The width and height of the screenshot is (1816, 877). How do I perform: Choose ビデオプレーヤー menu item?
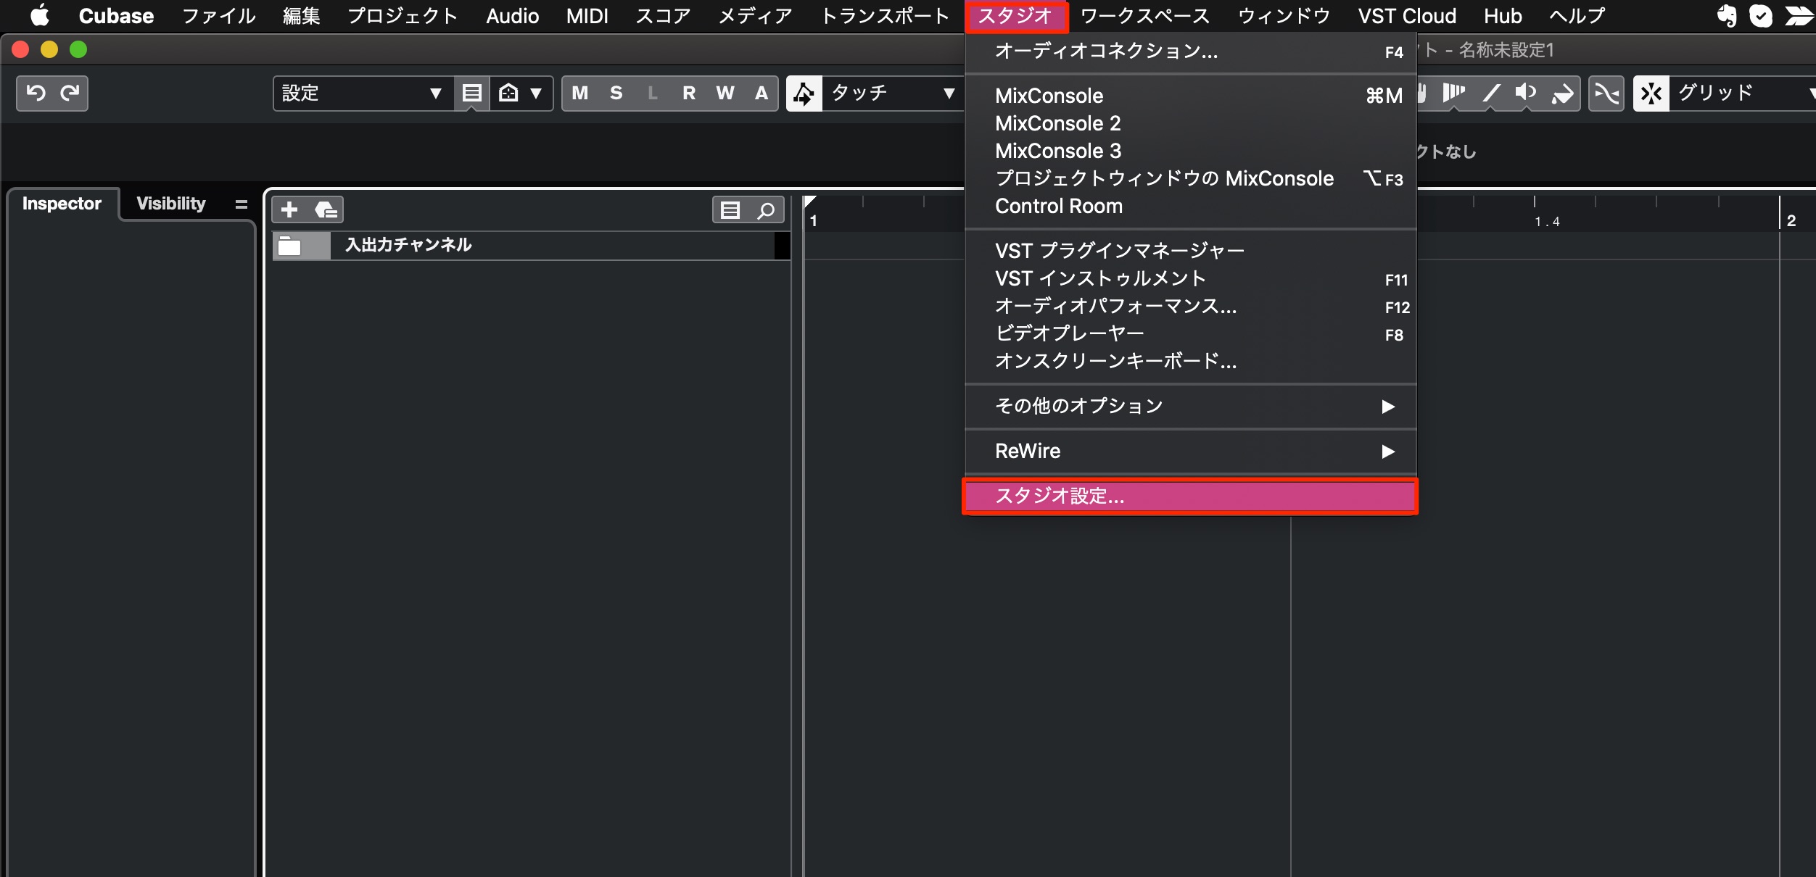1191,333
